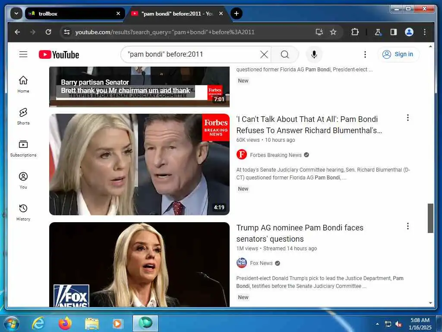Reload the current page
This screenshot has height=332, width=442.
pyautogui.click(x=48, y=32)
